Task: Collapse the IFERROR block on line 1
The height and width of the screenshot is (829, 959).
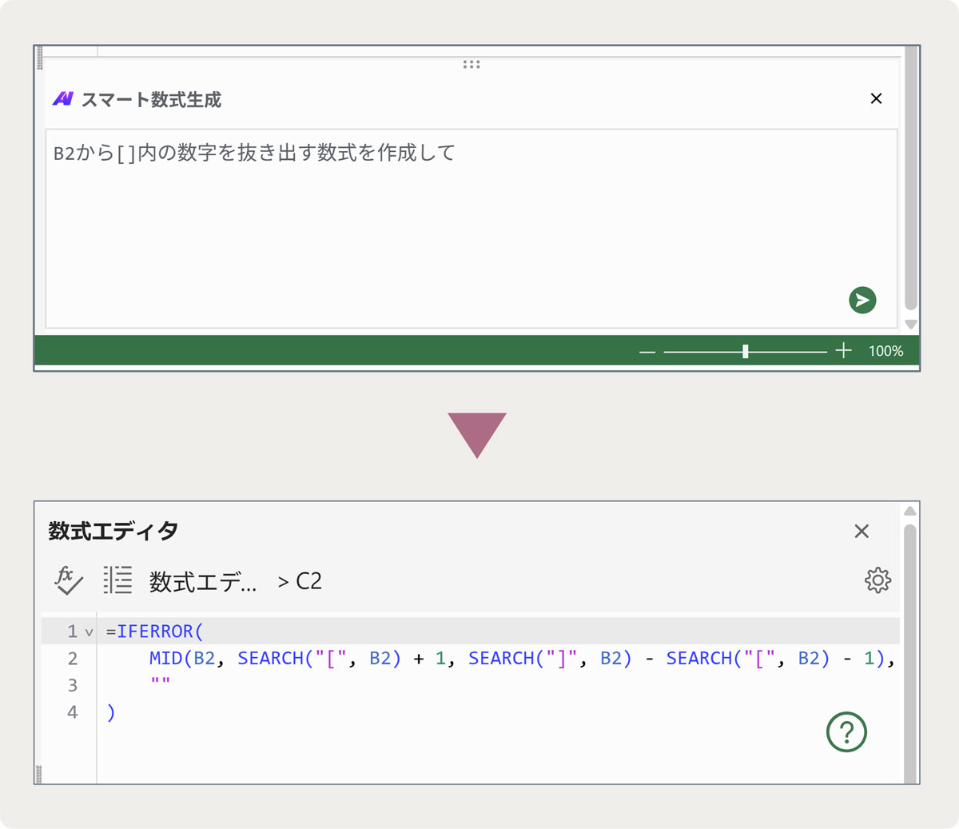Action: click(x=89, y=632)
